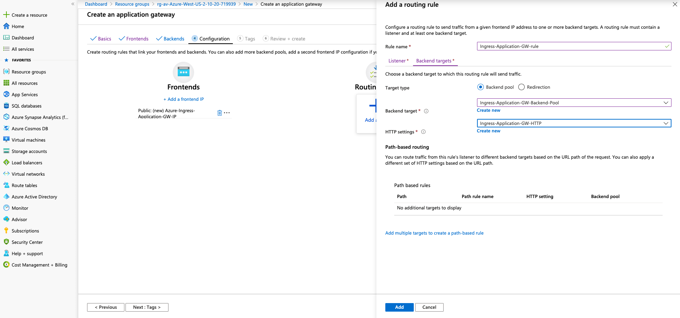The height and width of the screenshot is (318, 680).
Task: Open Dashboard breadcrumb link
Action: tap(96, 4)
